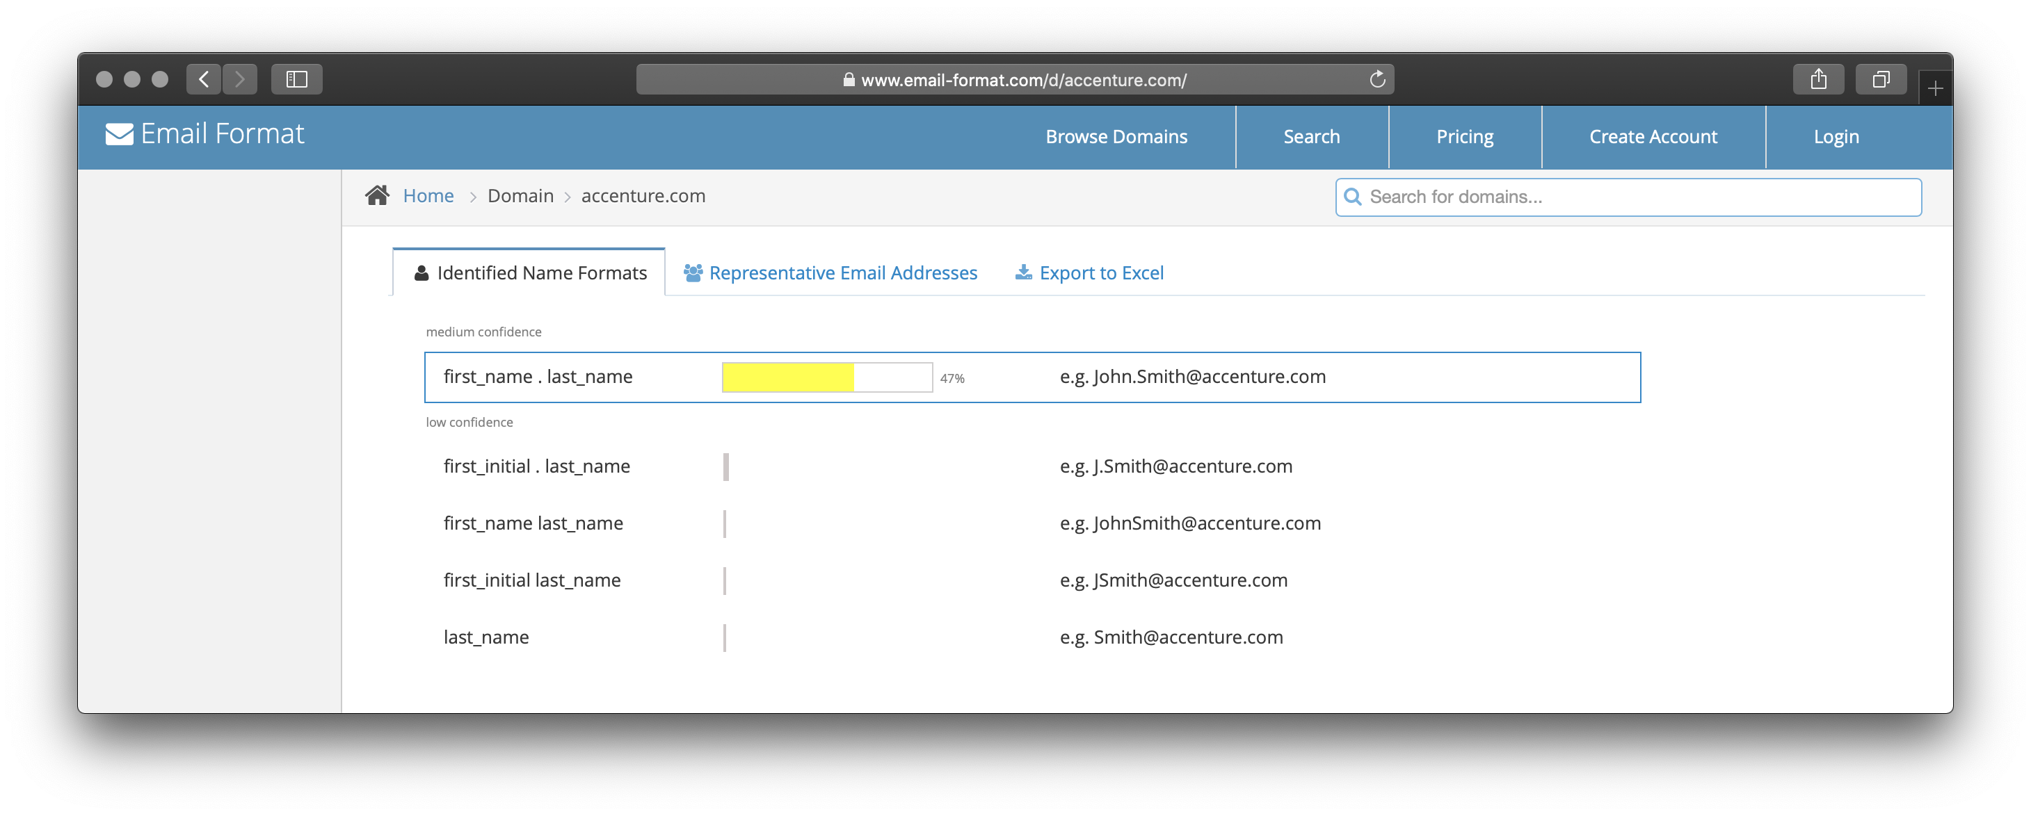The width and height of the screenshot is (2031, 816).
Task: Click the padlock icon in address bar
Action: point(849,79)
